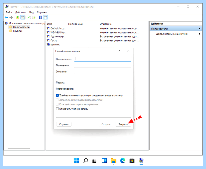
Task: Open the Вид menu
Action: pos(32,12)
